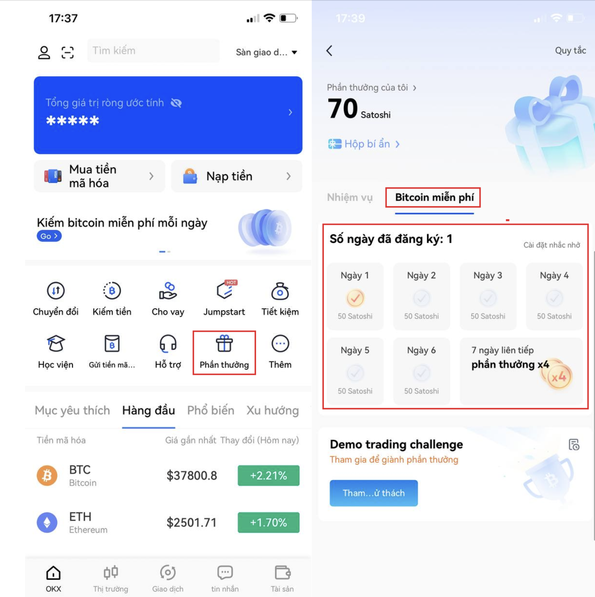Open the Học viện academy icon

(56, 344)
